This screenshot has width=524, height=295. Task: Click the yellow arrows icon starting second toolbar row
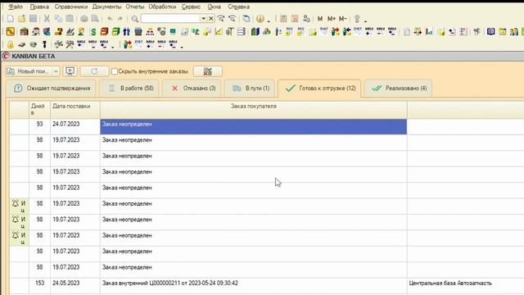(x=11, y=32)
